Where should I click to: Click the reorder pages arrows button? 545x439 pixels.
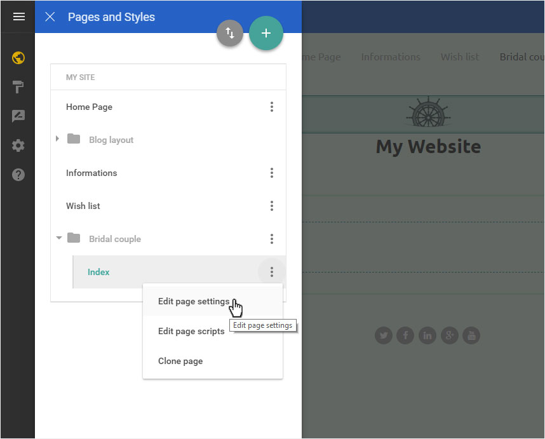click(x=230, y=33)
